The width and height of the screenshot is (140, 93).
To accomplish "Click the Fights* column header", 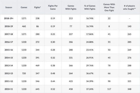I will click(37, 7).
